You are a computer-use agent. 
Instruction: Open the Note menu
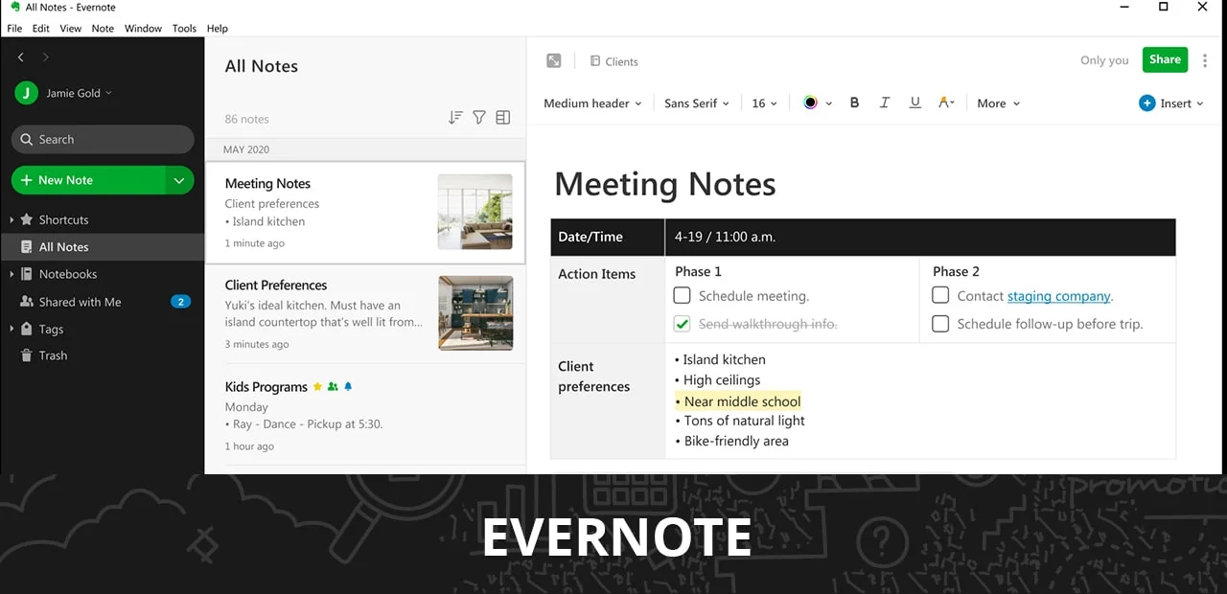point(103,28)
